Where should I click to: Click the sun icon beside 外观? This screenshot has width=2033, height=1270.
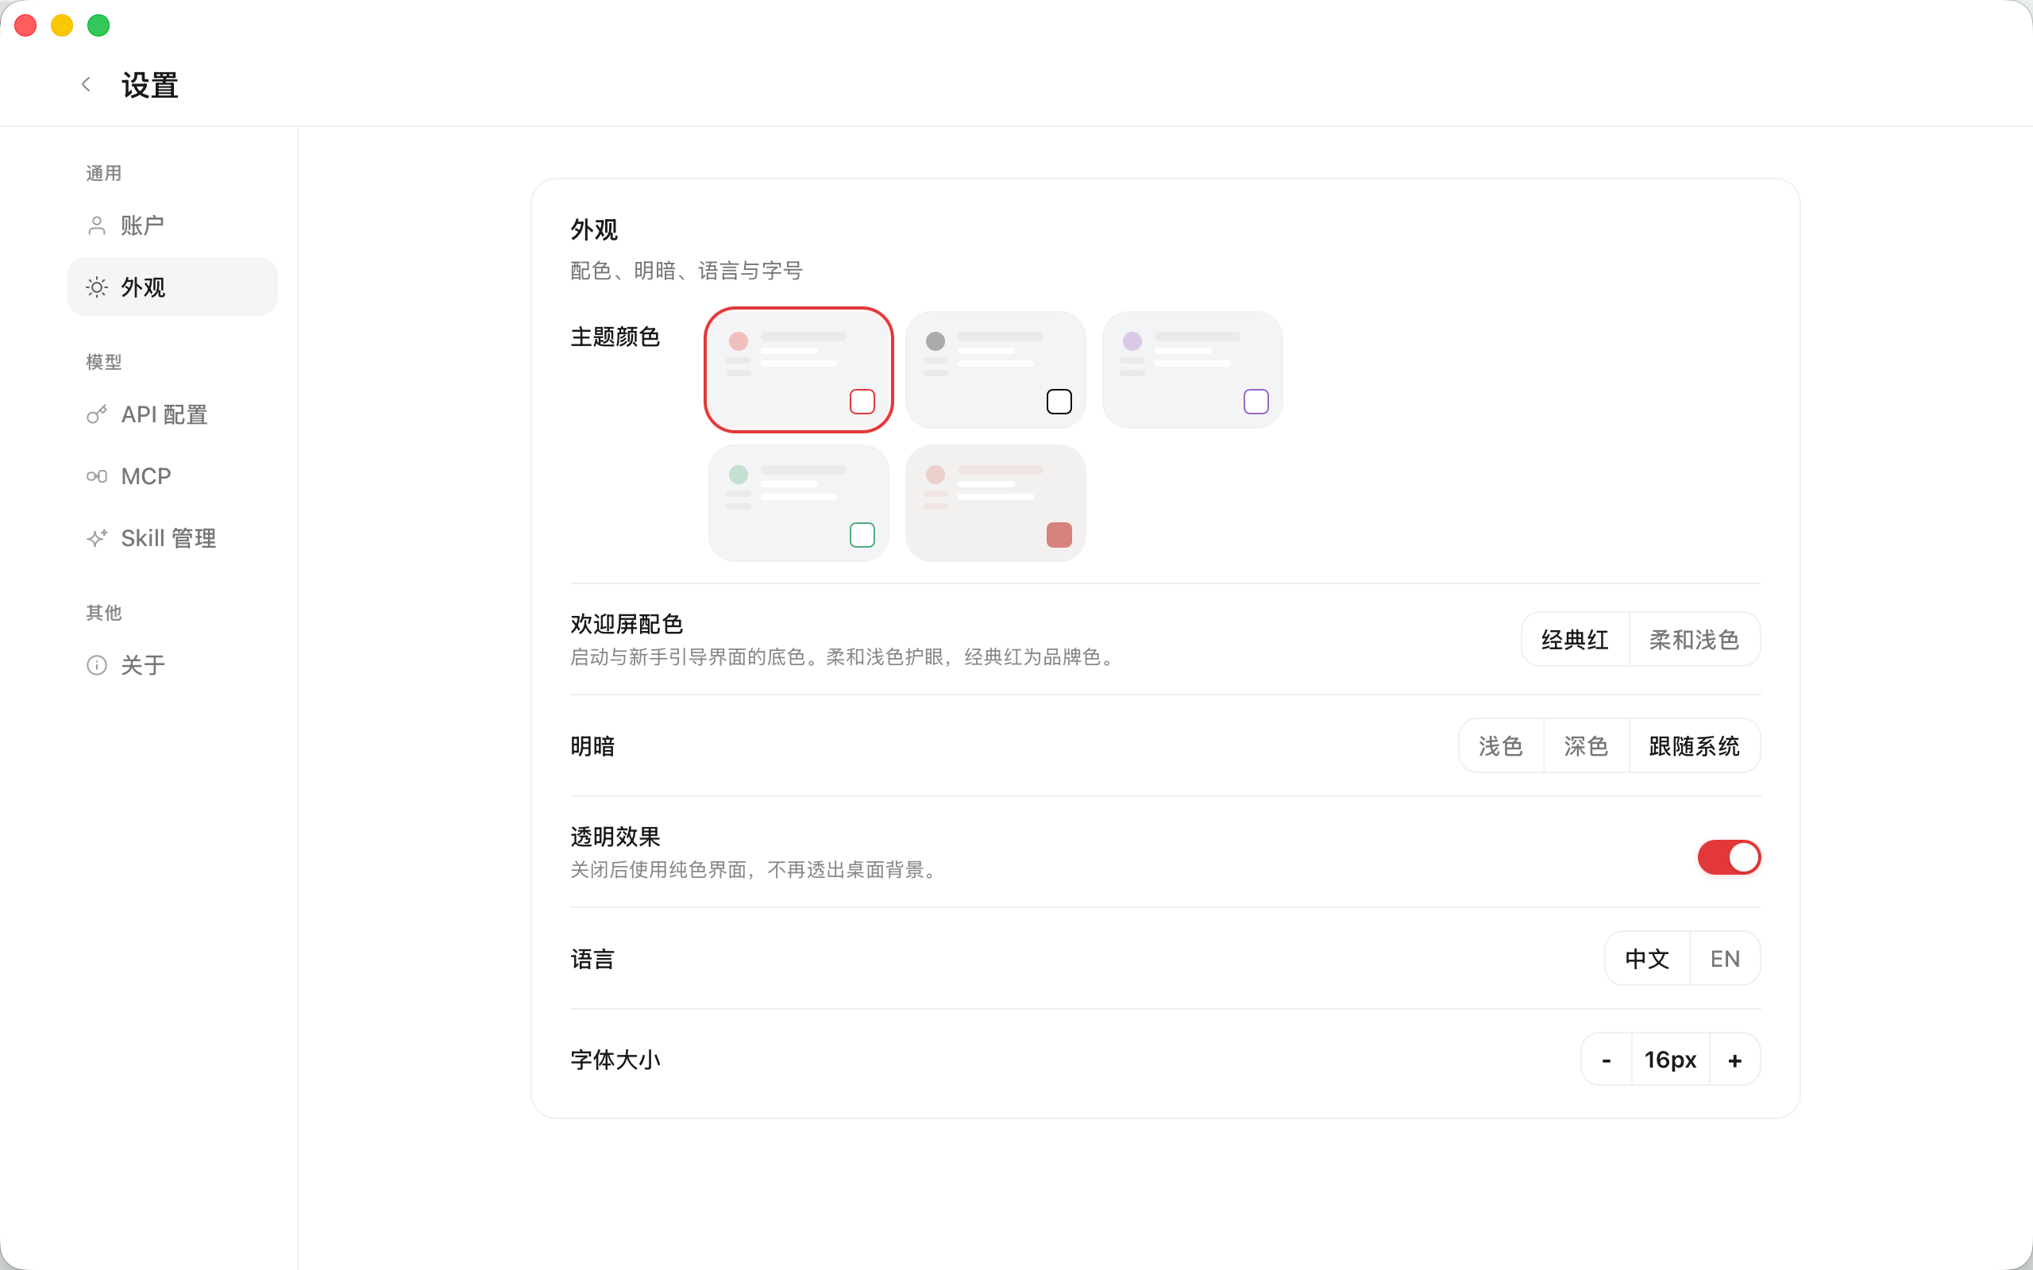point(97,287)
